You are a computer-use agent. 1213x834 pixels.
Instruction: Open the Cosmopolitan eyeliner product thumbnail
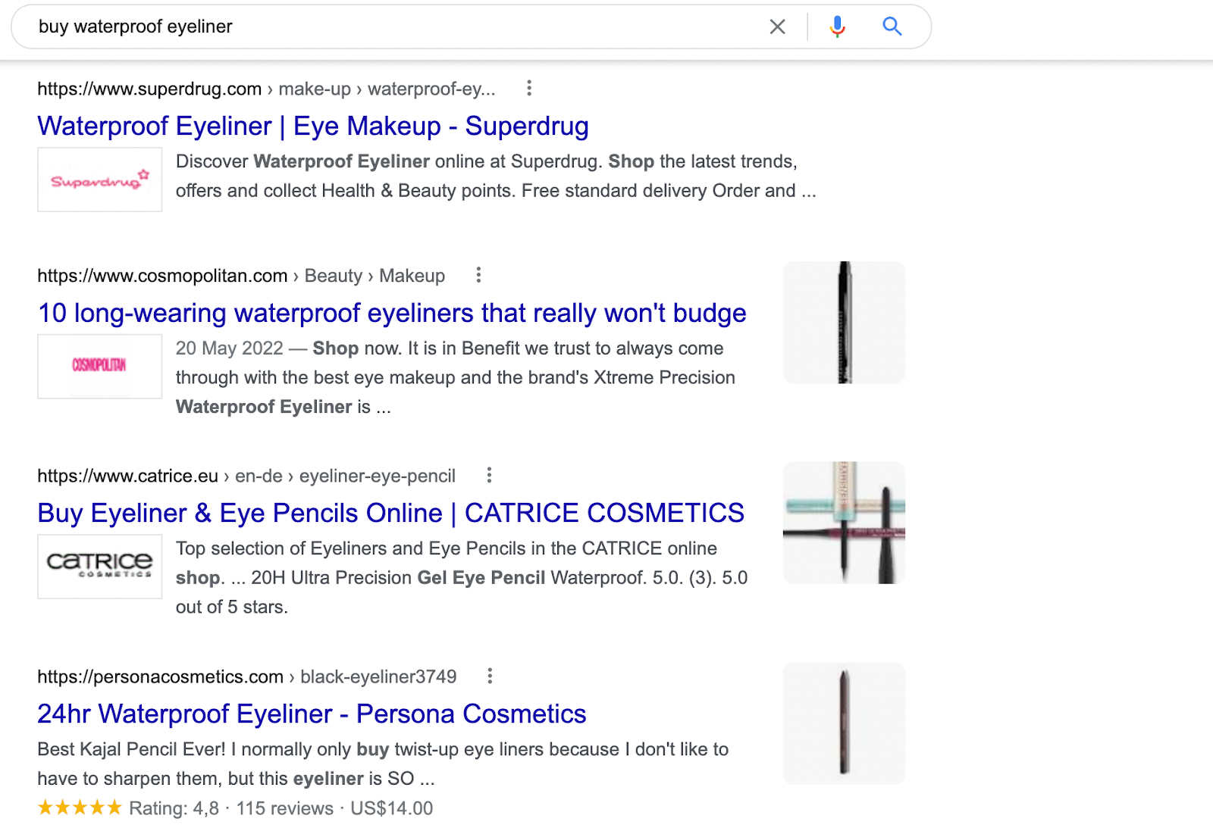[x=844, y=323]
